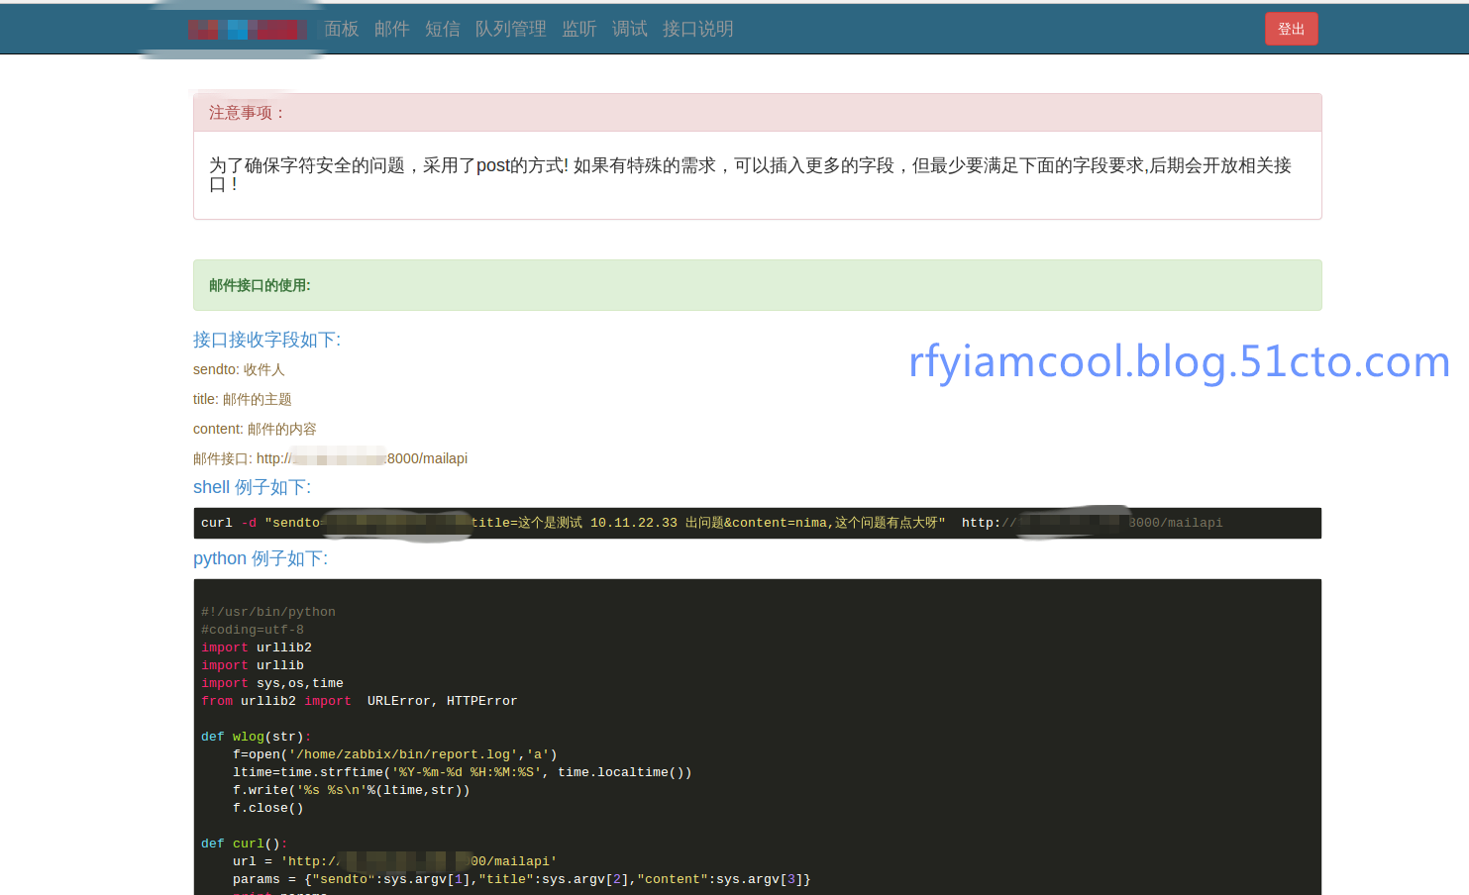Screen dimensions: 1469x895
Task: Select the 接口说明 navigation item
Action: point(697,30)
